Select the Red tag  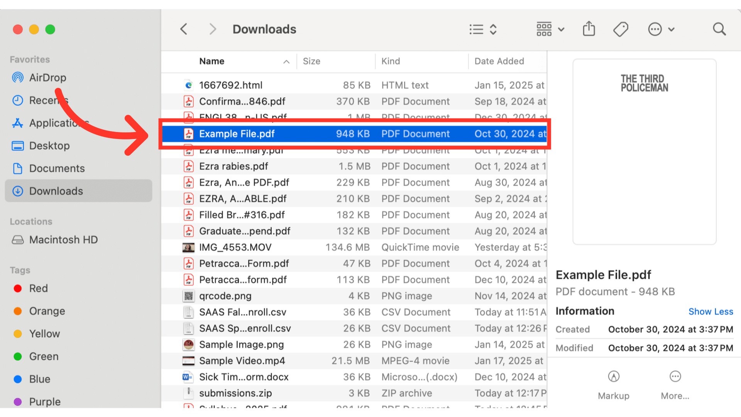pyautogui.click(x=79, y=288)
